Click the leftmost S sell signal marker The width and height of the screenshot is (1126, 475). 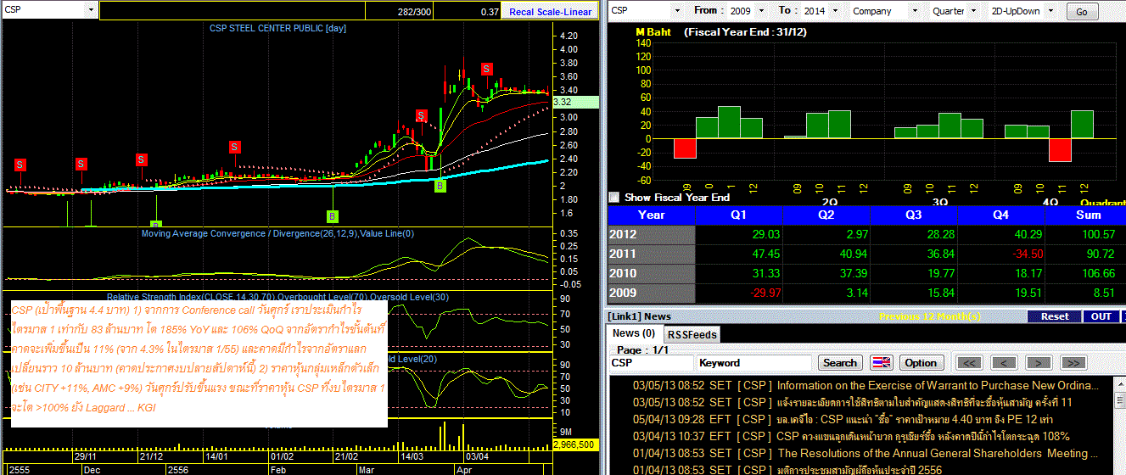point(20,164)
